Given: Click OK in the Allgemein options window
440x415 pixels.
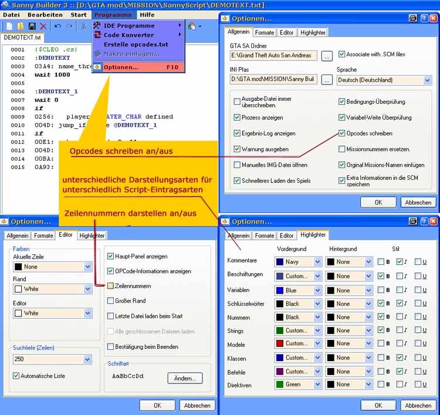Looking at the screenshot, I should [378, 202].
